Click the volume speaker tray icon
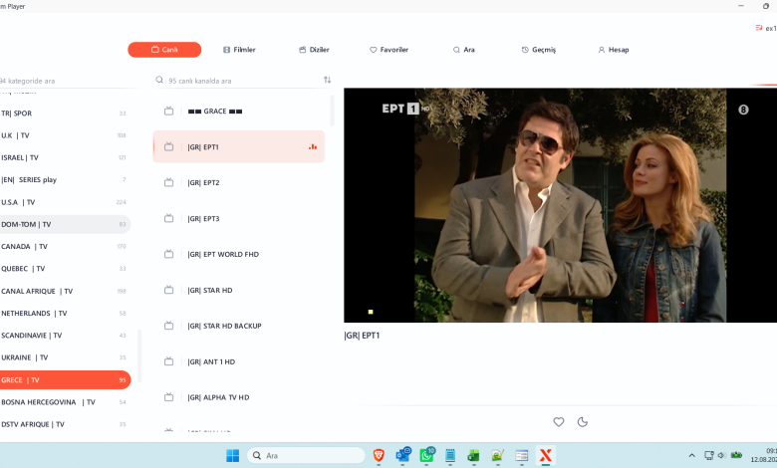 pyautogui.click(x=721, y=455)
